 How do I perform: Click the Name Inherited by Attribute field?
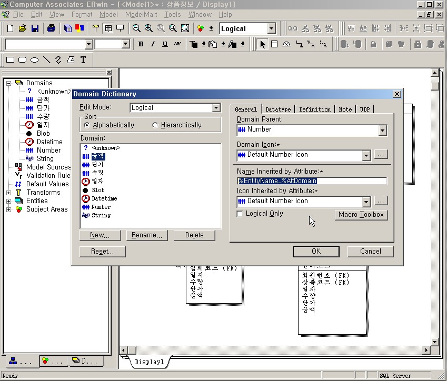tap(312, 181)
